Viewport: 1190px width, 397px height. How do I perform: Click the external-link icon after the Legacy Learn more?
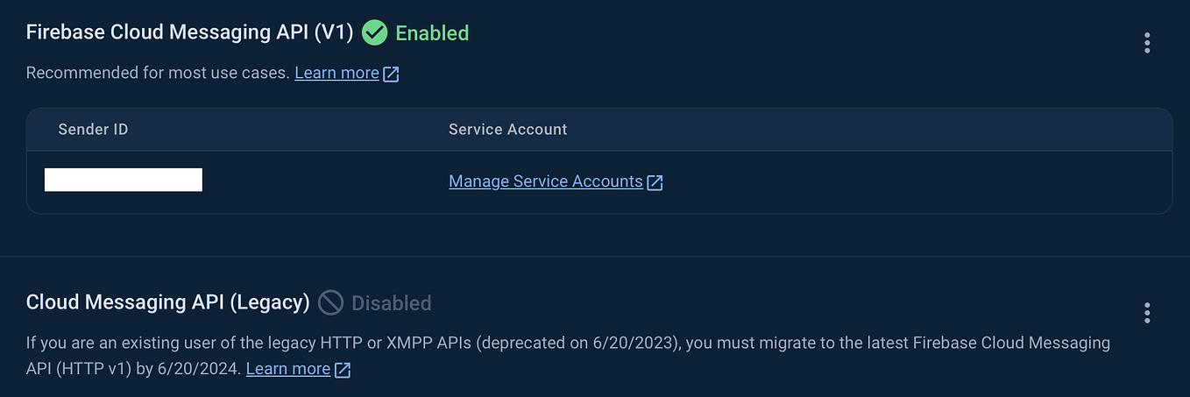tap(343, 370)
